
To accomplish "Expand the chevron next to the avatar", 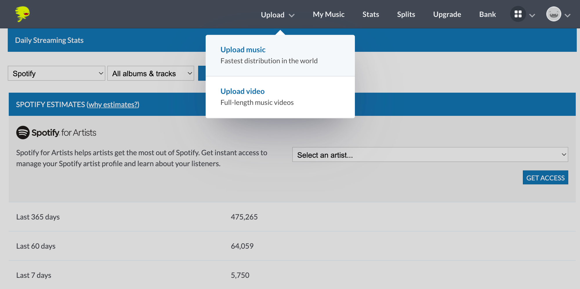I will pos(568,15).
